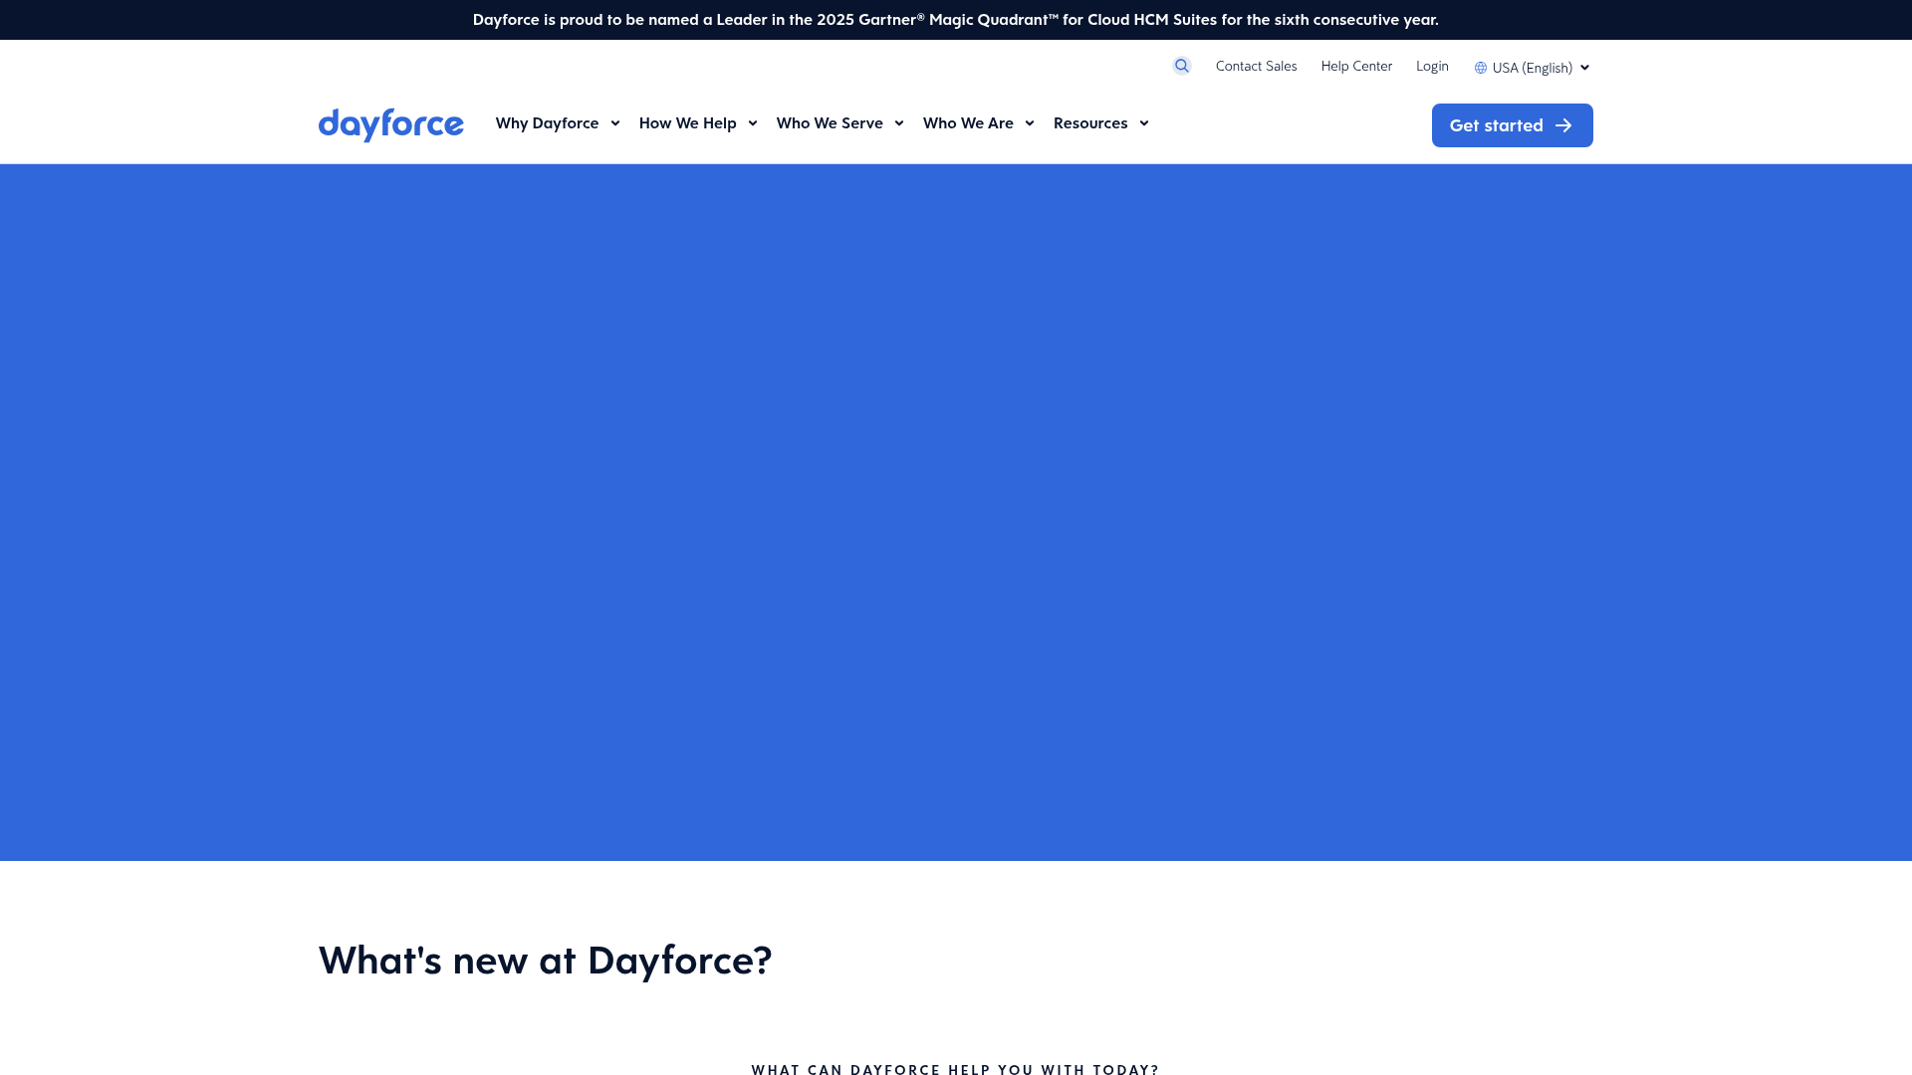Click the Who We Are nav item
The width and height of the screenshot is (1912, 1075).
pos(968,123)
